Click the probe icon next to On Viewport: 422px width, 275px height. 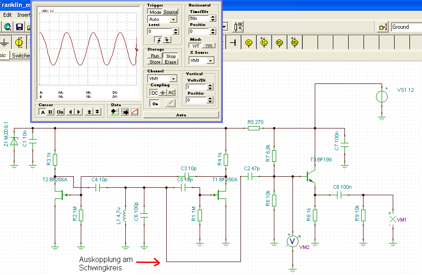click(x=170, y=103)
